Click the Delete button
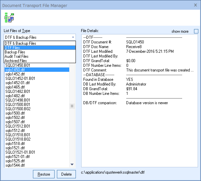This screenshot has width=201, height=181. point(66,174)
